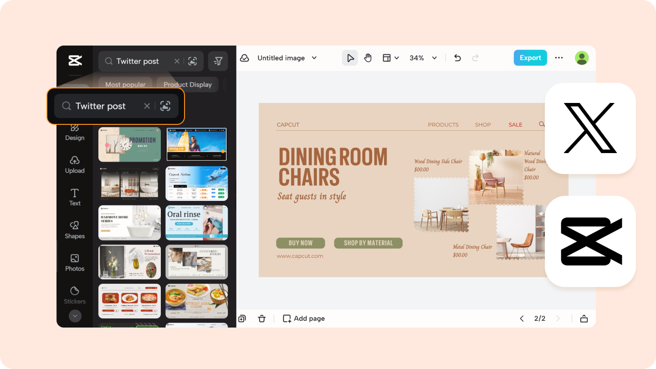
Task: Click the search magnifier on the canvas design
Action: coord(541,124)
